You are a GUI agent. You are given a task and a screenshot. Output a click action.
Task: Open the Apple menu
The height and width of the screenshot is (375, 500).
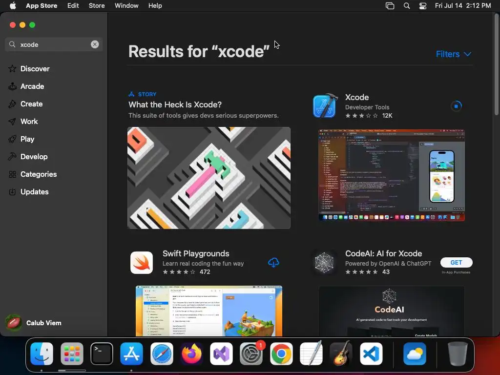pyautogui.click(x=13, y=5)
